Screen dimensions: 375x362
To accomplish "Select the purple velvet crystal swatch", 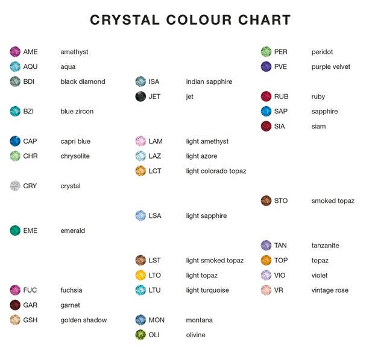I will coord(266,67).
